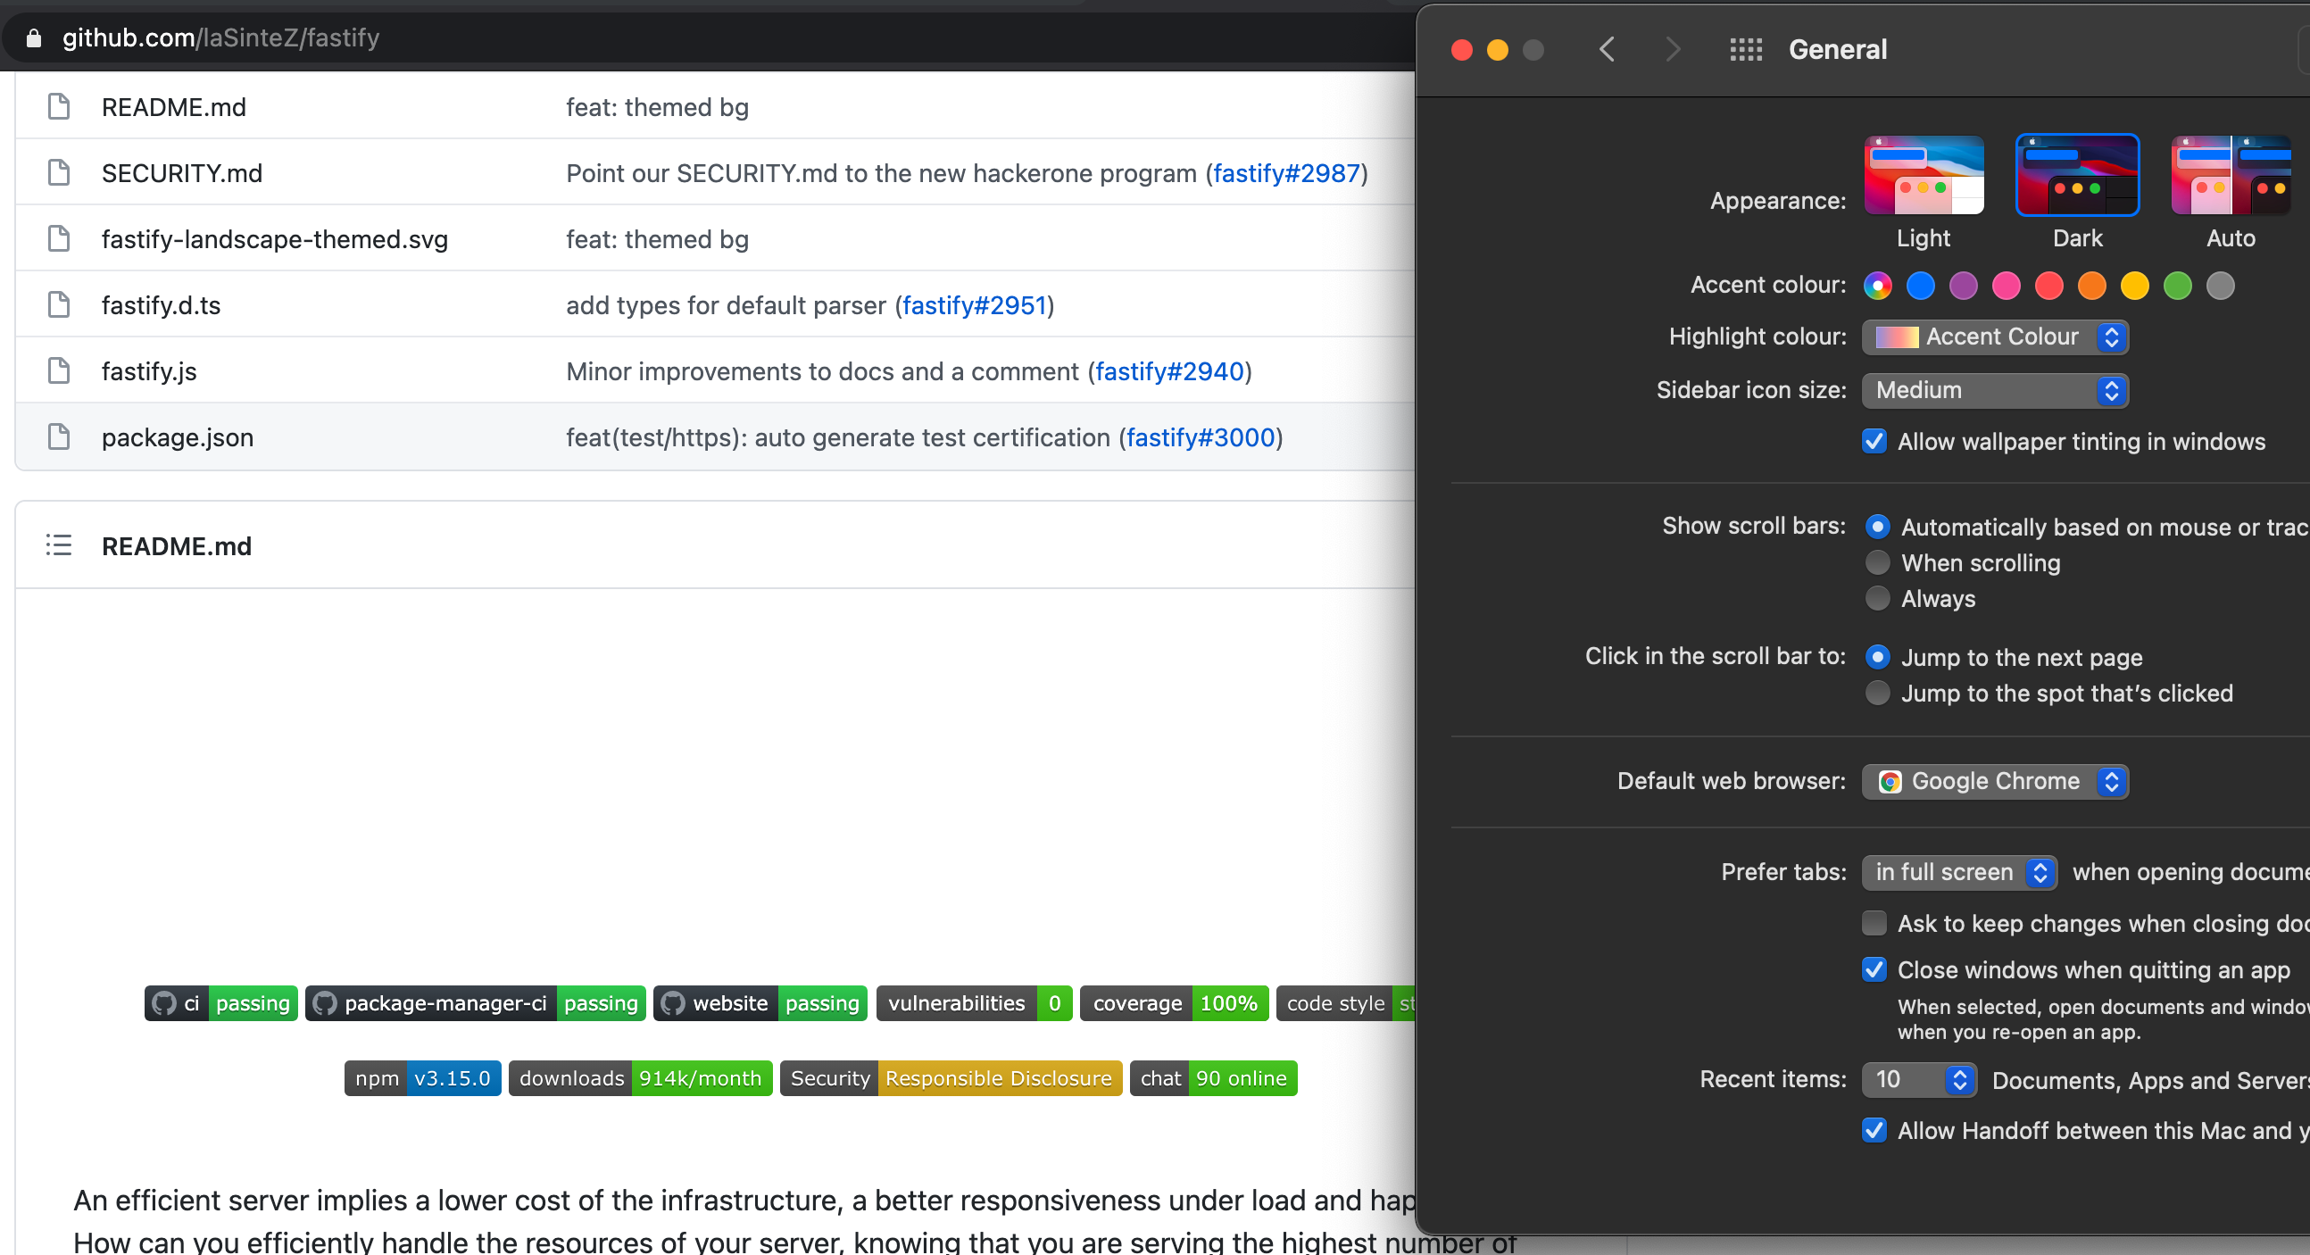Select Jump to the next page
2310x1255 pixels.
coord(1878,657)
